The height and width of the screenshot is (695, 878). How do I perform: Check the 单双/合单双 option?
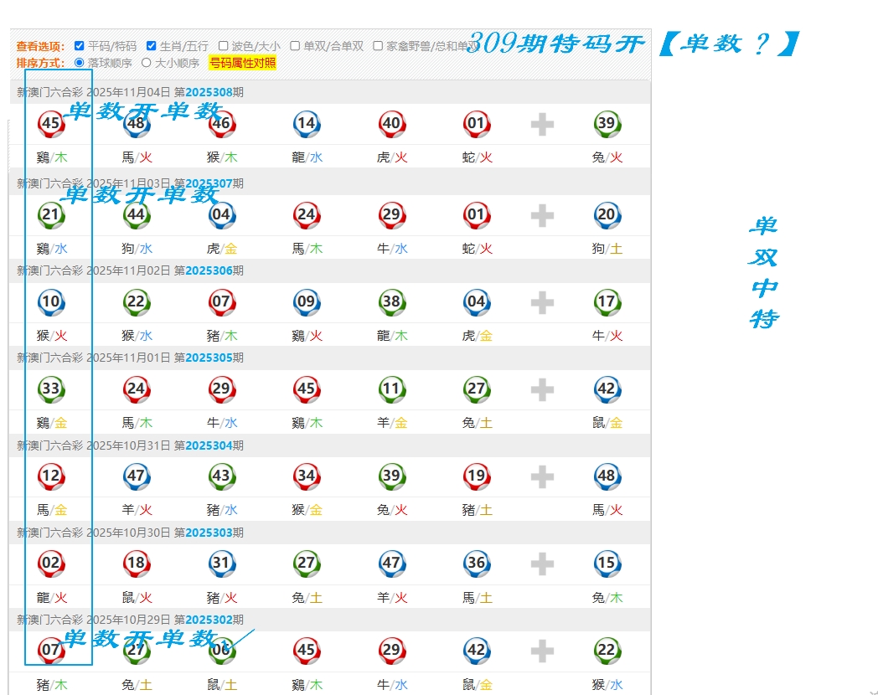[x=295, y=46]
